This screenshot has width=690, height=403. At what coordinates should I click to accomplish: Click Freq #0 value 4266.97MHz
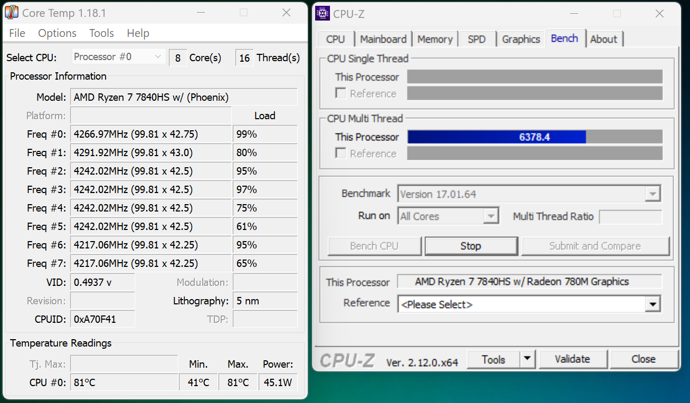tap(151, 135)
